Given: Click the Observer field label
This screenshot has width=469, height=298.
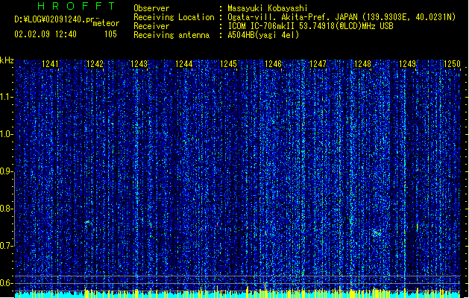Looking at the screenshot, I should 151,8.
